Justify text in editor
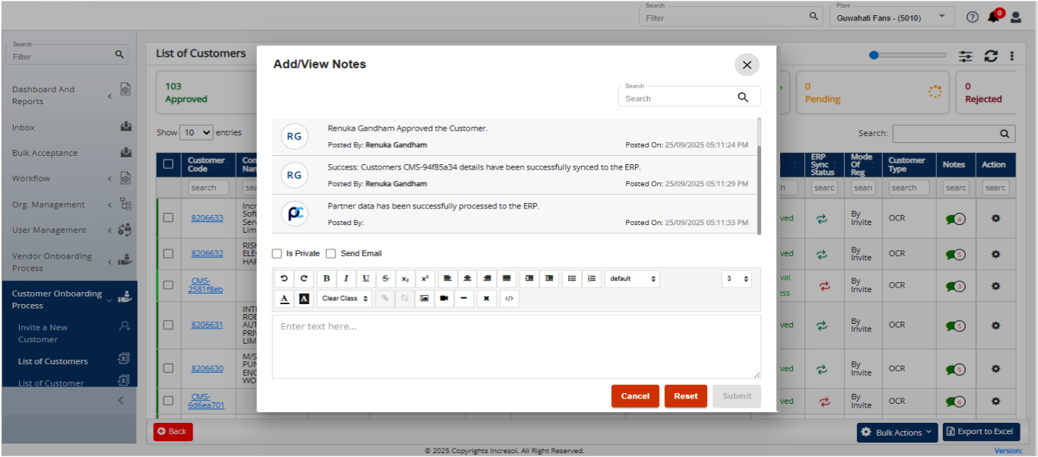 coord(507,279)
